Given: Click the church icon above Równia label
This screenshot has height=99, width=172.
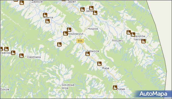Looking at the screenshot, I should pyautogui.click(x=45, y=15).
